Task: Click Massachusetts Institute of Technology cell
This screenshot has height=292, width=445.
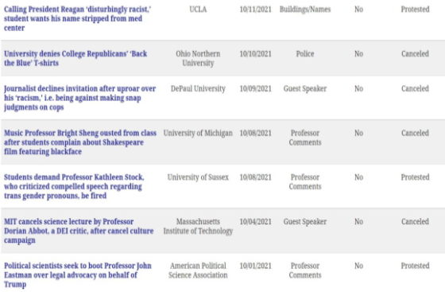Action: click(x=198, y=226)
